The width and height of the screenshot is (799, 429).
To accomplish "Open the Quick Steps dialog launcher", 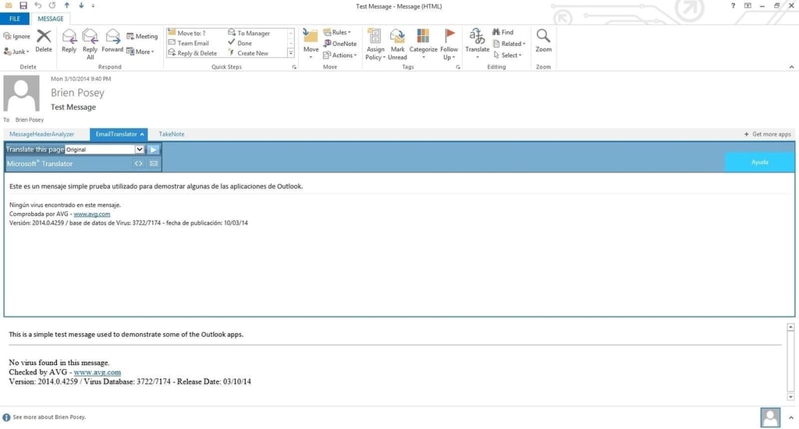I will 294,67.
